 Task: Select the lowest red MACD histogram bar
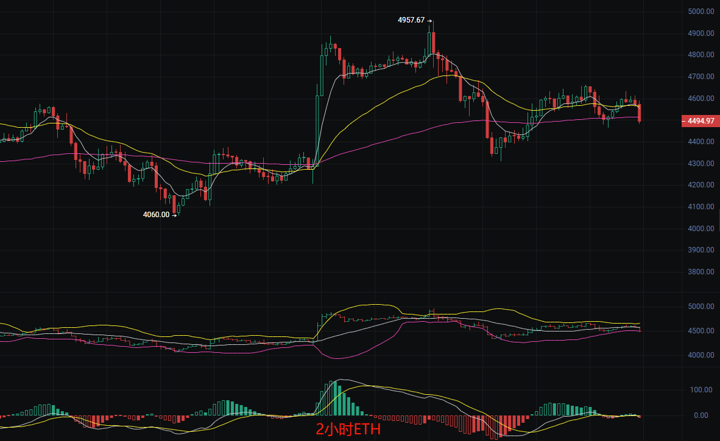tap(495, 427)
